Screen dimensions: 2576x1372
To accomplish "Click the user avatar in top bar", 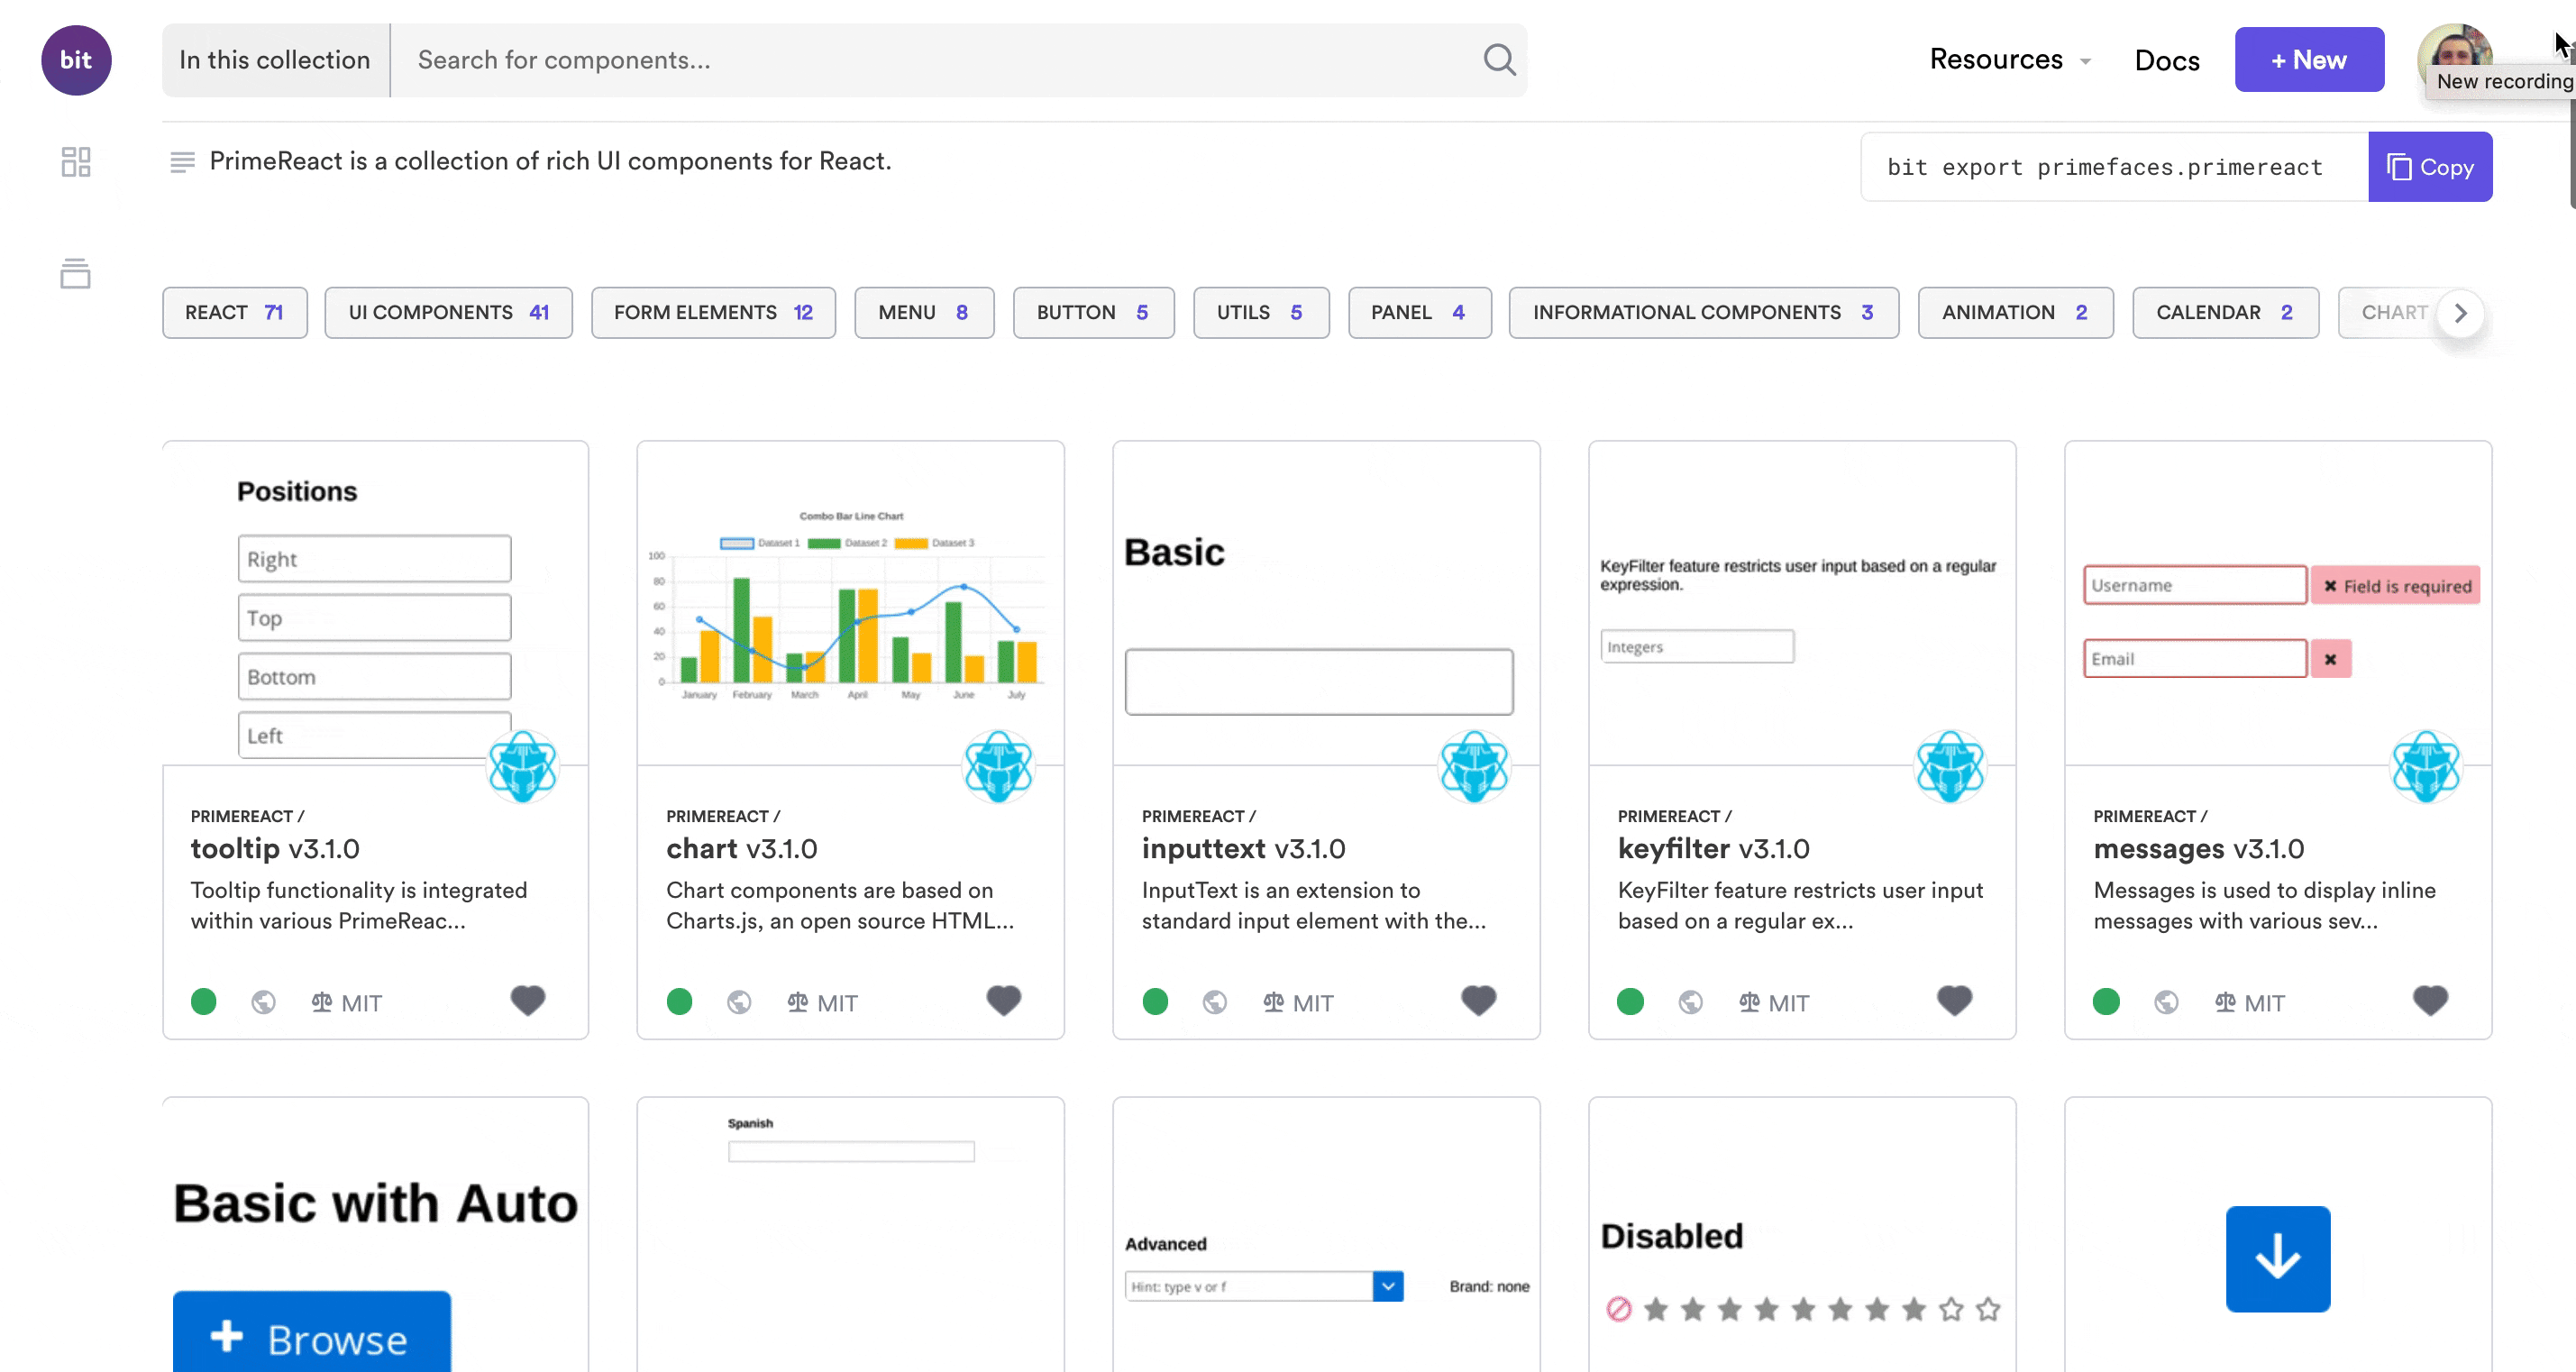I will pos(2453,50).
